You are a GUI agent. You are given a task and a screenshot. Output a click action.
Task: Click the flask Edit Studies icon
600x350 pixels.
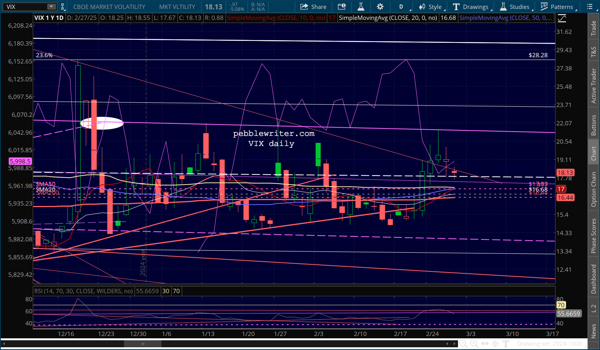click(x=361, y=7)
